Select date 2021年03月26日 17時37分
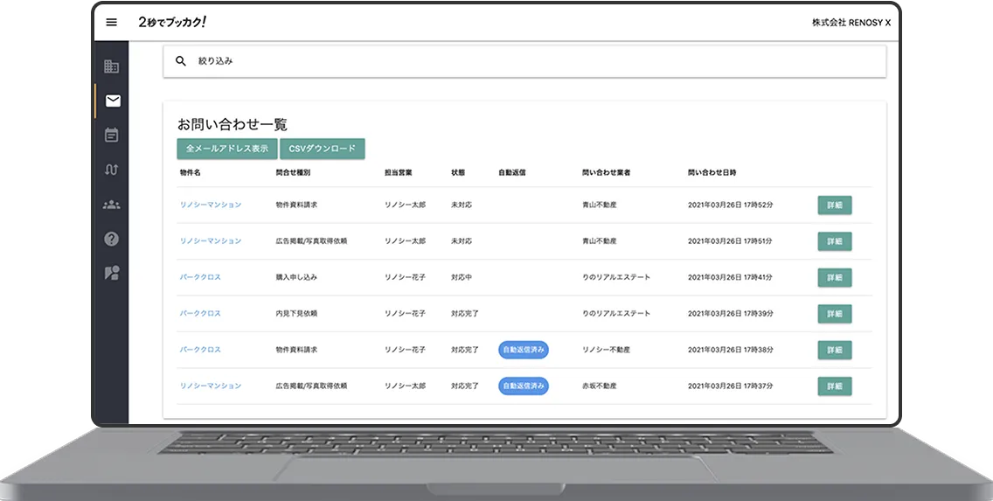This screenshot has width=993, height=501. click(730, 386)
